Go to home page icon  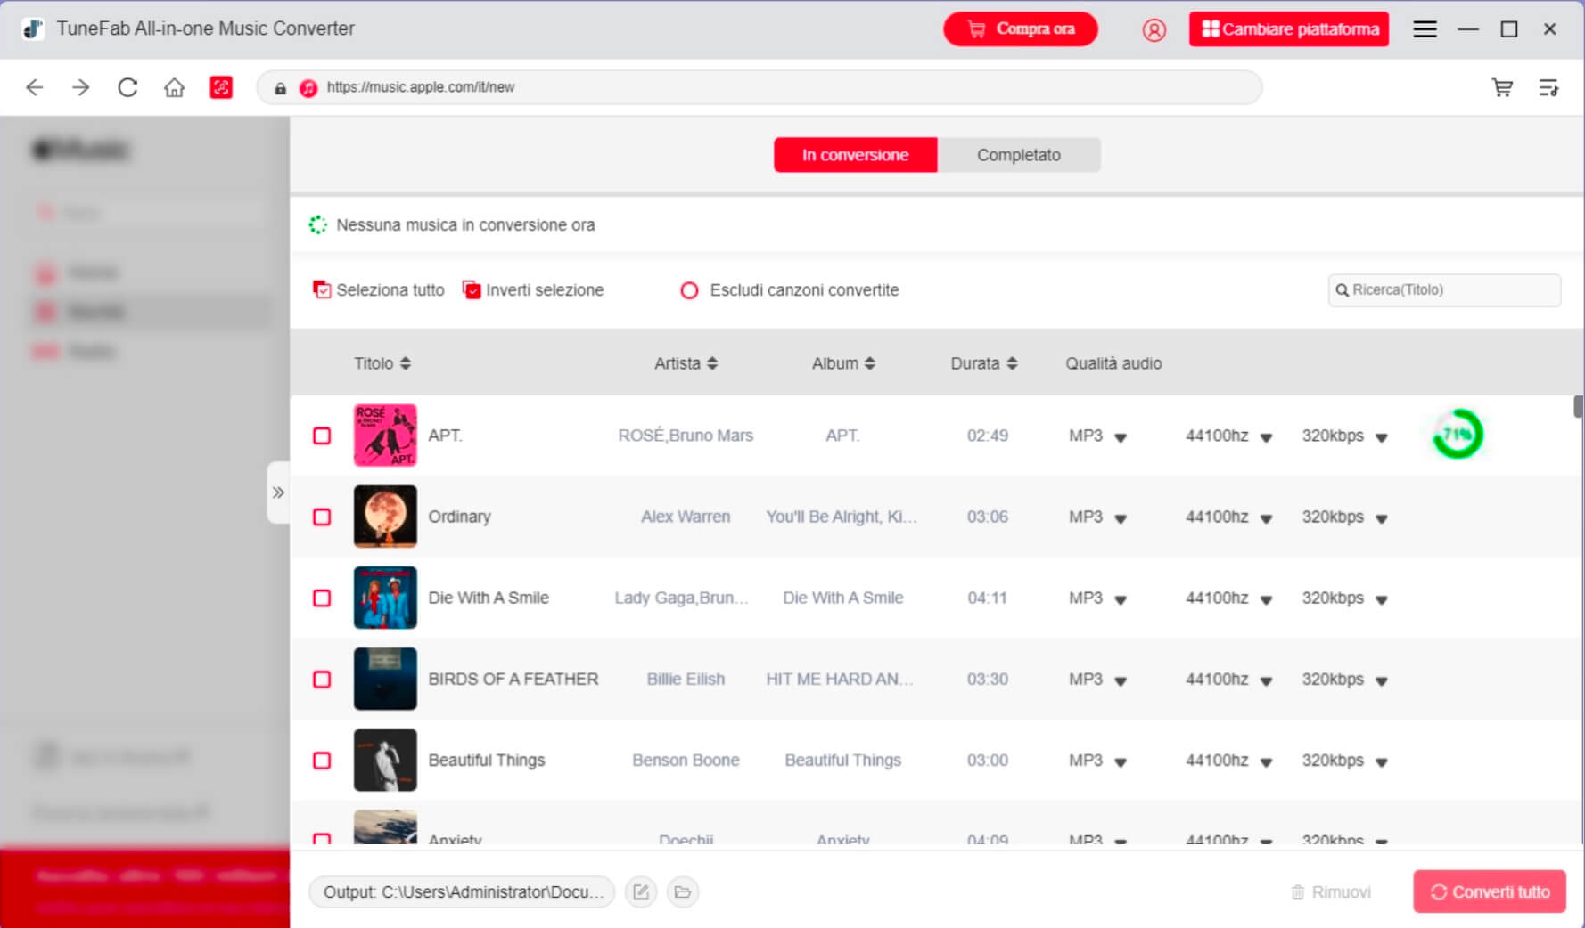pos(174,87)
